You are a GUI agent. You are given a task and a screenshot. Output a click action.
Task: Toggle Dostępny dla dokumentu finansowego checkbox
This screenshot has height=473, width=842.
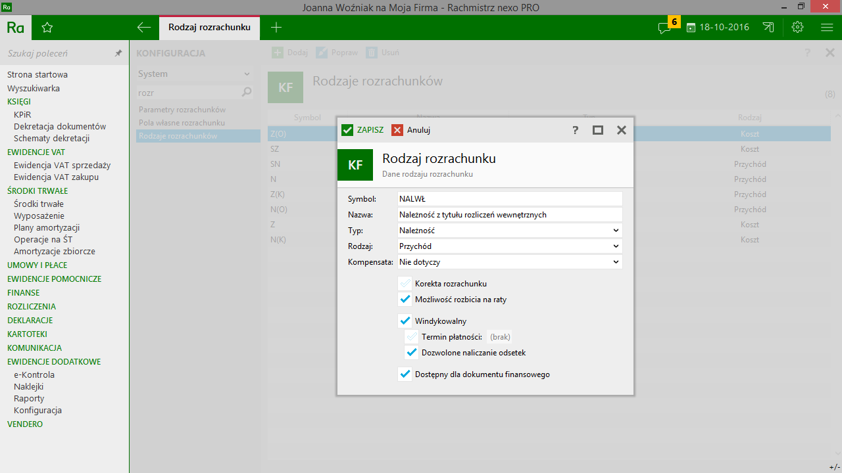tap(405, 374)
